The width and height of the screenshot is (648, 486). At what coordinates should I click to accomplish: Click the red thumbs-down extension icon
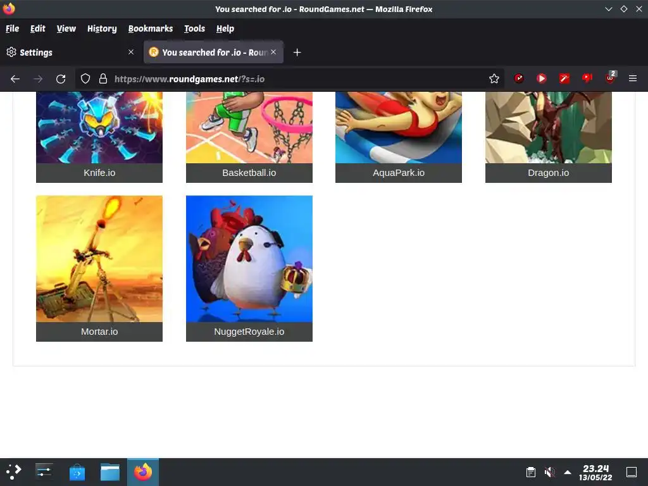click(587, 78)
